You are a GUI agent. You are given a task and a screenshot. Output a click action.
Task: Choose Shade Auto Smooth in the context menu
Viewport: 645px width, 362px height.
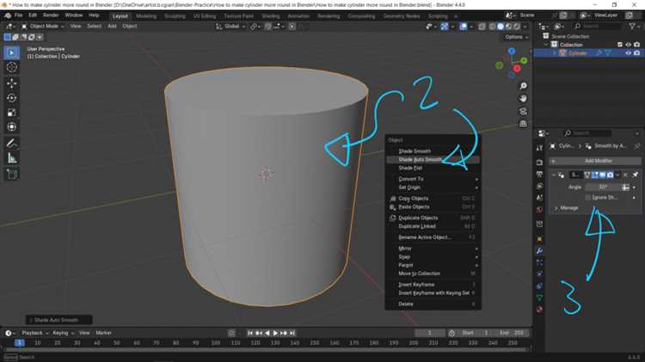(x=433, y=160)
